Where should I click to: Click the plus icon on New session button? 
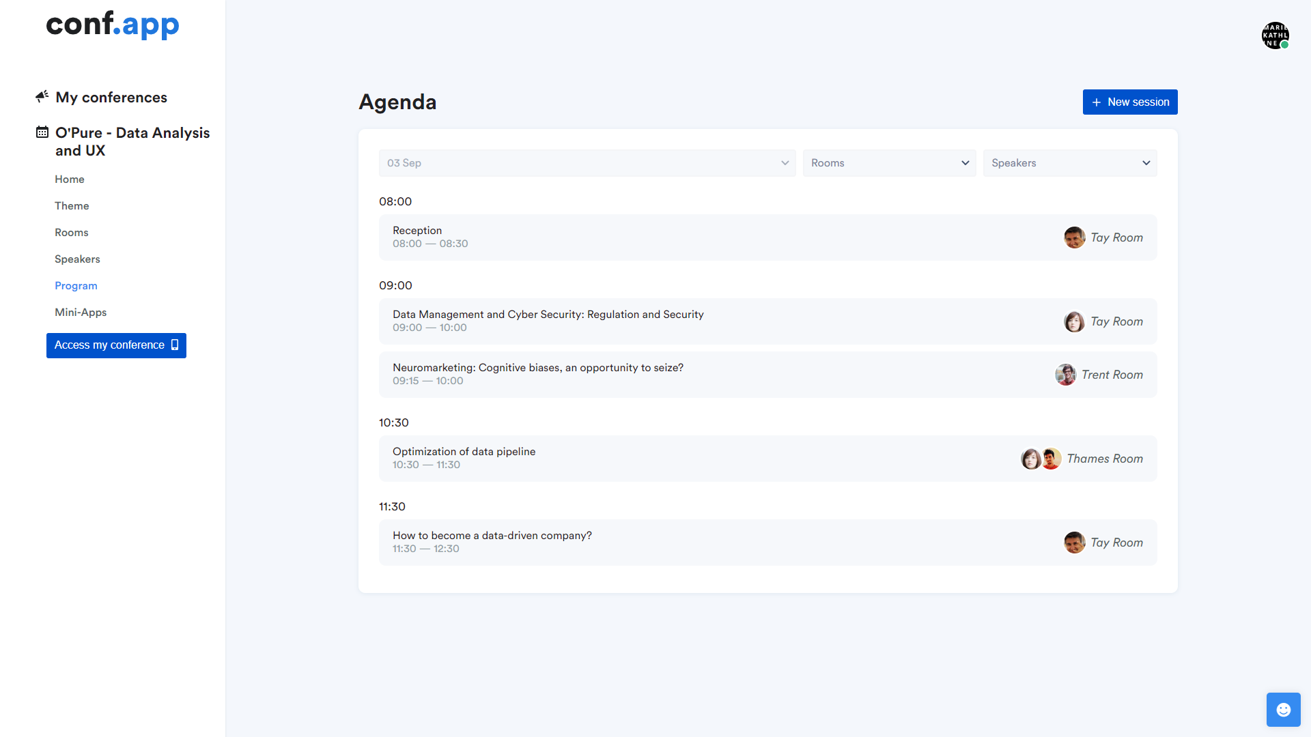pos(1097,102)
